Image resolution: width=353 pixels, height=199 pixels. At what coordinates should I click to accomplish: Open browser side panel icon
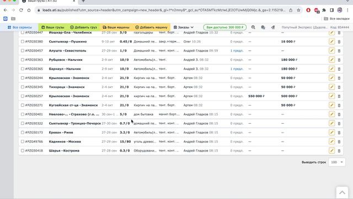coord(331,10)
